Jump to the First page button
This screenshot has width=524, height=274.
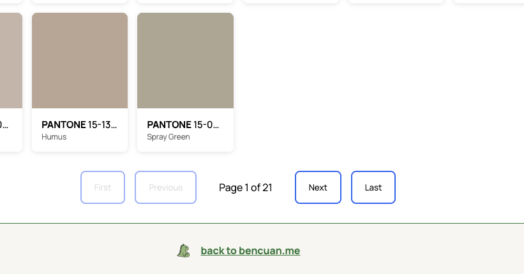tap(103, 187)
